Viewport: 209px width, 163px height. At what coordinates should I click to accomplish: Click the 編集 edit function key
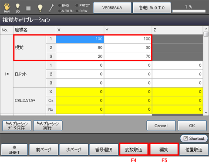164,149
